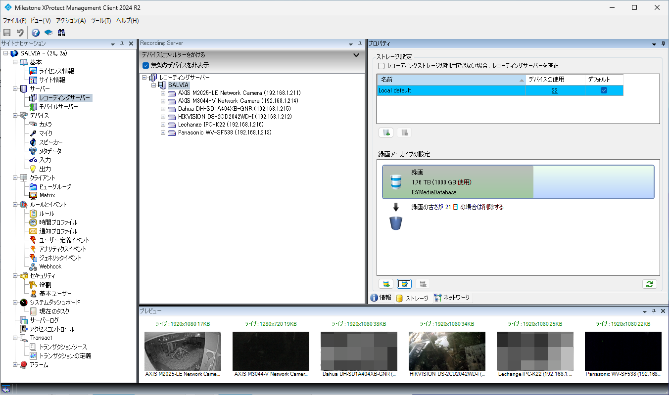Click the Webhook icon in navigation

click(33, 267)
